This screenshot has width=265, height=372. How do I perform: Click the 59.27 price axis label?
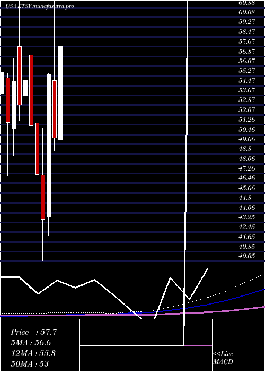click(x=247, y=22)
